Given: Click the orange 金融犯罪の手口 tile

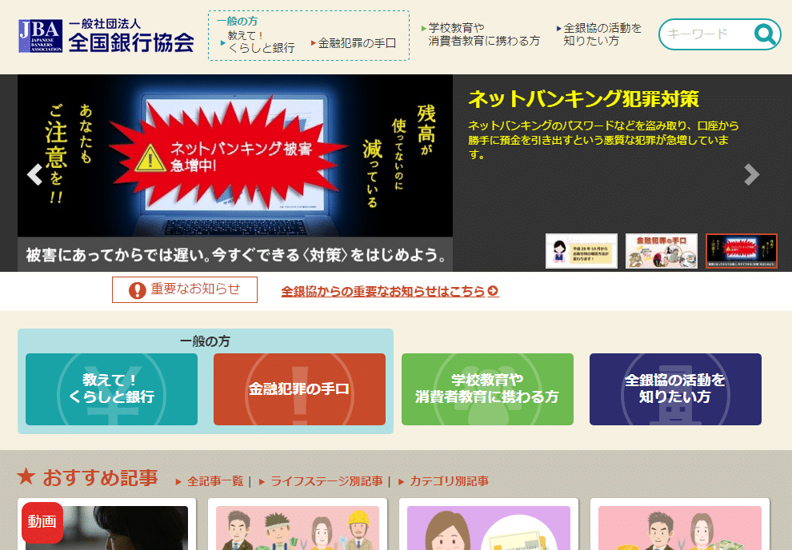Looking at the screenshot, I should click(x=299, y=389).
